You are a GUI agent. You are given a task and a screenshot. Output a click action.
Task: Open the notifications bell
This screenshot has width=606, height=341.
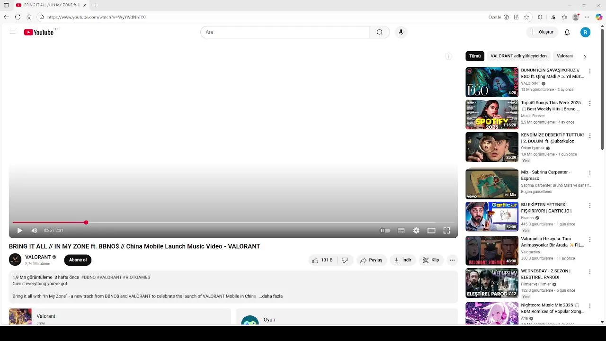click(x=567, y=32)
